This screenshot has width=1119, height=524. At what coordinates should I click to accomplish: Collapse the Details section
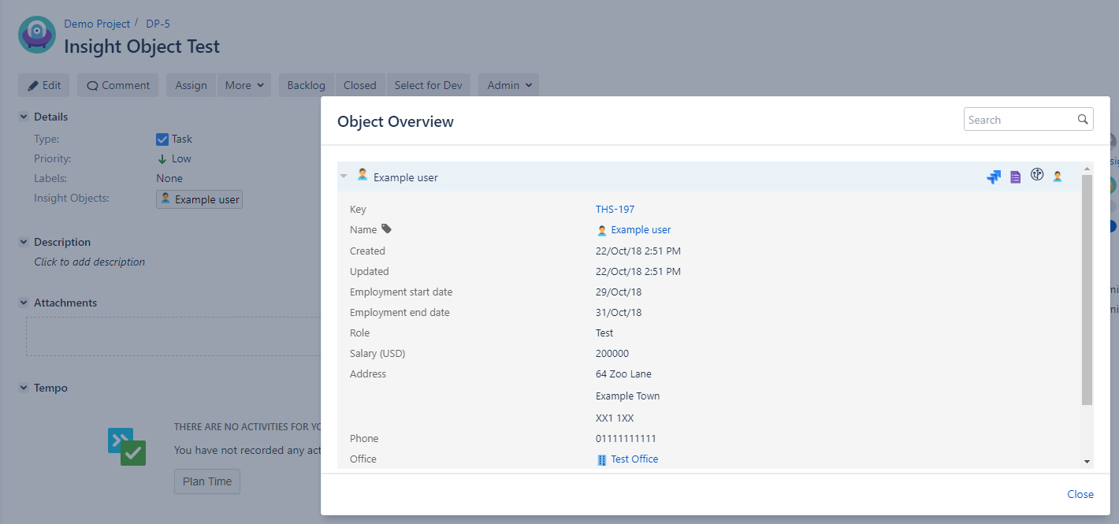24,117
